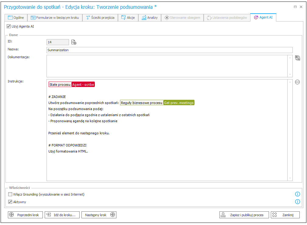Click the Get prev. meetings rule tag
Image resolution: width=307 pixels, height=225 pixels.
point(179,103)
